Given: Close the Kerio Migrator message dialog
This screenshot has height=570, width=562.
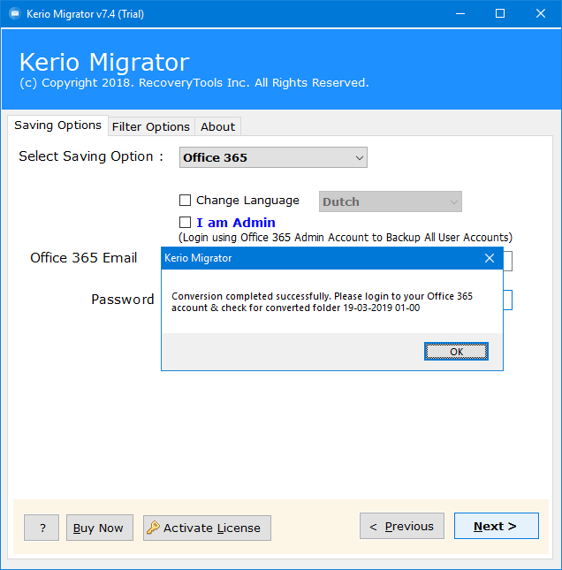Looking at the screenshot, I should click(490, 258).
